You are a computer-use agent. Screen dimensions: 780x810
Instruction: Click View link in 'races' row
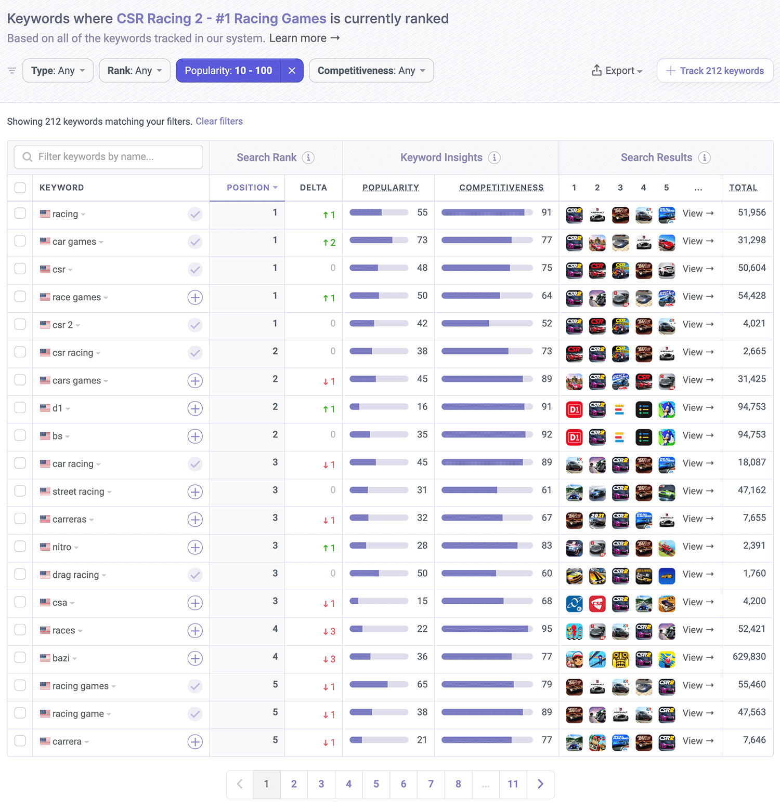[698, 630]
